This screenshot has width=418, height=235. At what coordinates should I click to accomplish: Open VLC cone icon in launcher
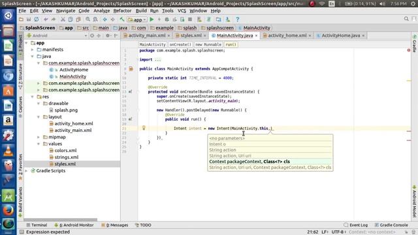click(8, 151)
